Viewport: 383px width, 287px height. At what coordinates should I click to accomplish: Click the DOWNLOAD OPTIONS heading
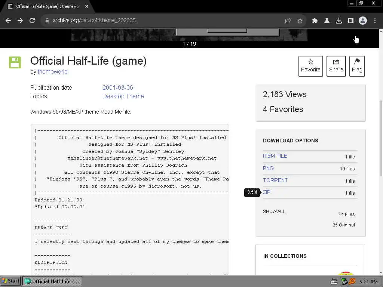290,141
